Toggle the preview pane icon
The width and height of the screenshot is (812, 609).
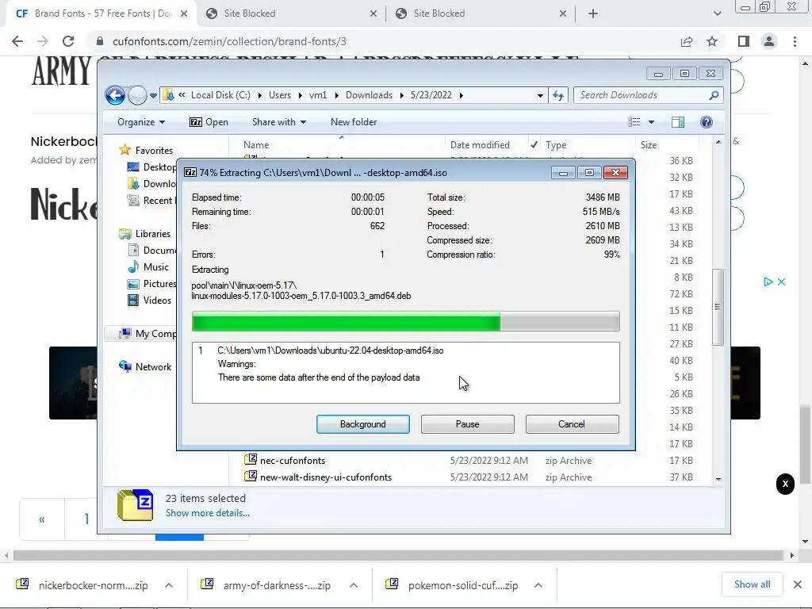coord(677,122)
